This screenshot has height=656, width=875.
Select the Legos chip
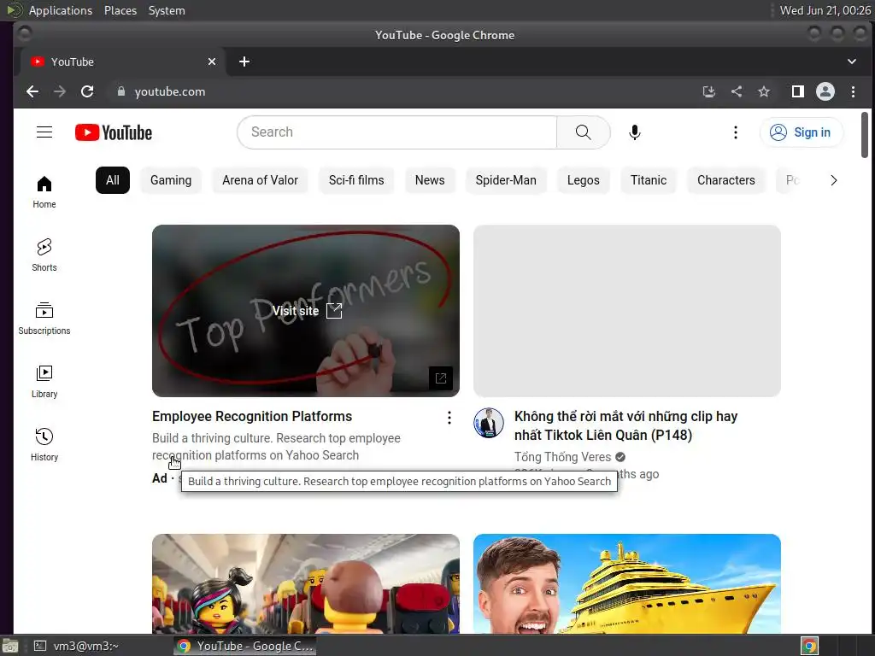(583, 180)
